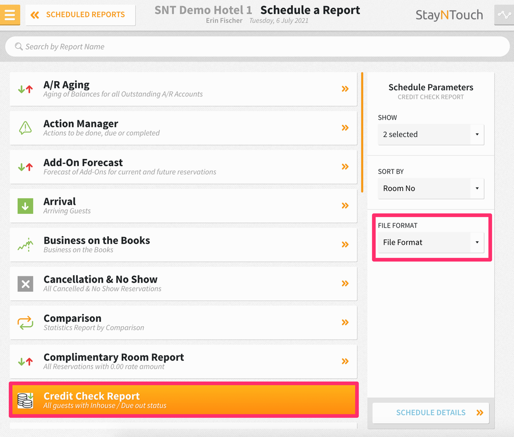
Task: Click the double-chevron back arrow beside Scheduled Reports
Action: click(x=35, y=15)
